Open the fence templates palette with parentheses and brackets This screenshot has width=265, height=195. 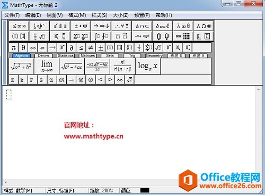19,36
